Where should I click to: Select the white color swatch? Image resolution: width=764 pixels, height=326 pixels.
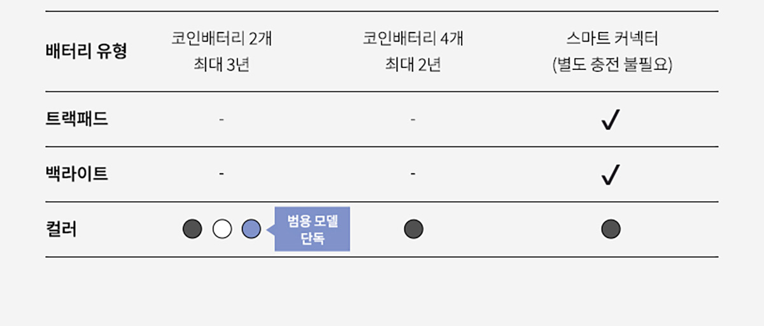tap(222, 229)
